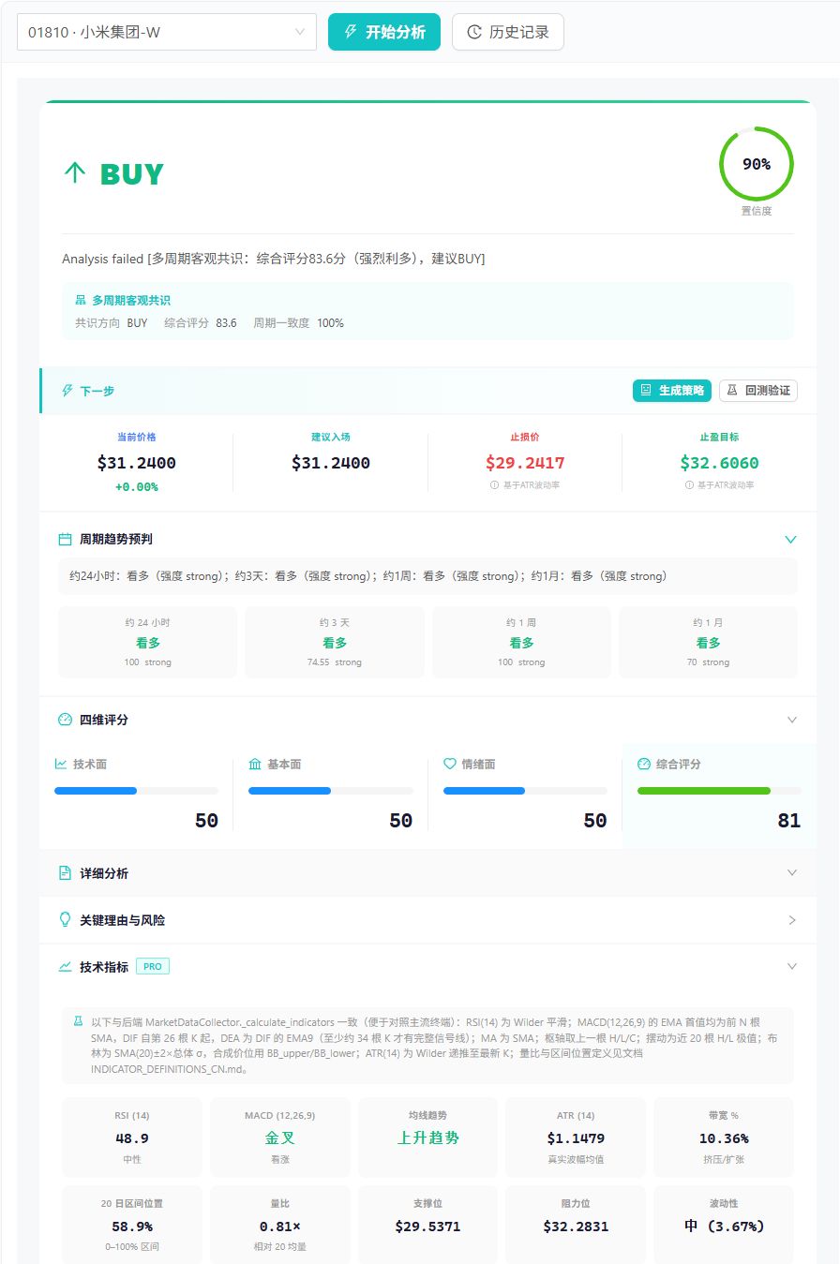840x1264 pixels.
Task: Click the info icon under 止损价
Action: pyautogui.click(x=494, y=485)
